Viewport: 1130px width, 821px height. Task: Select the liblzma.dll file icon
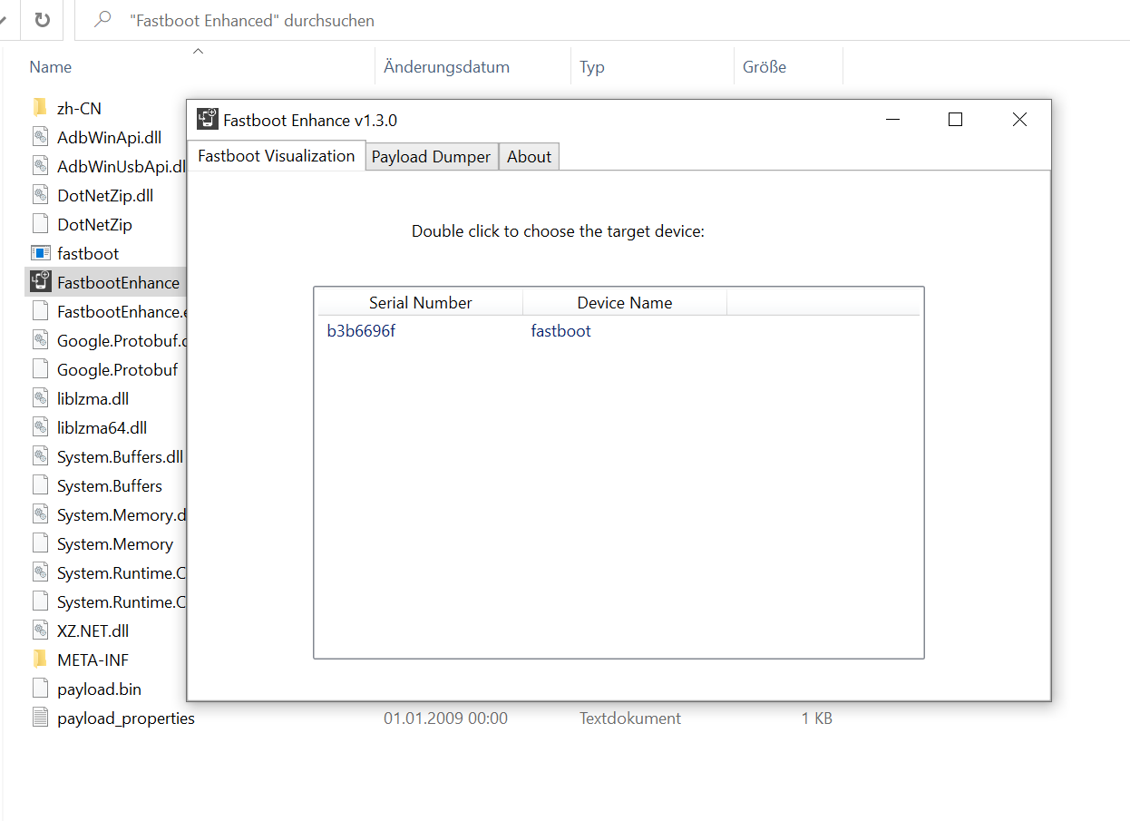pyautogui.click(x=40, y=398)
